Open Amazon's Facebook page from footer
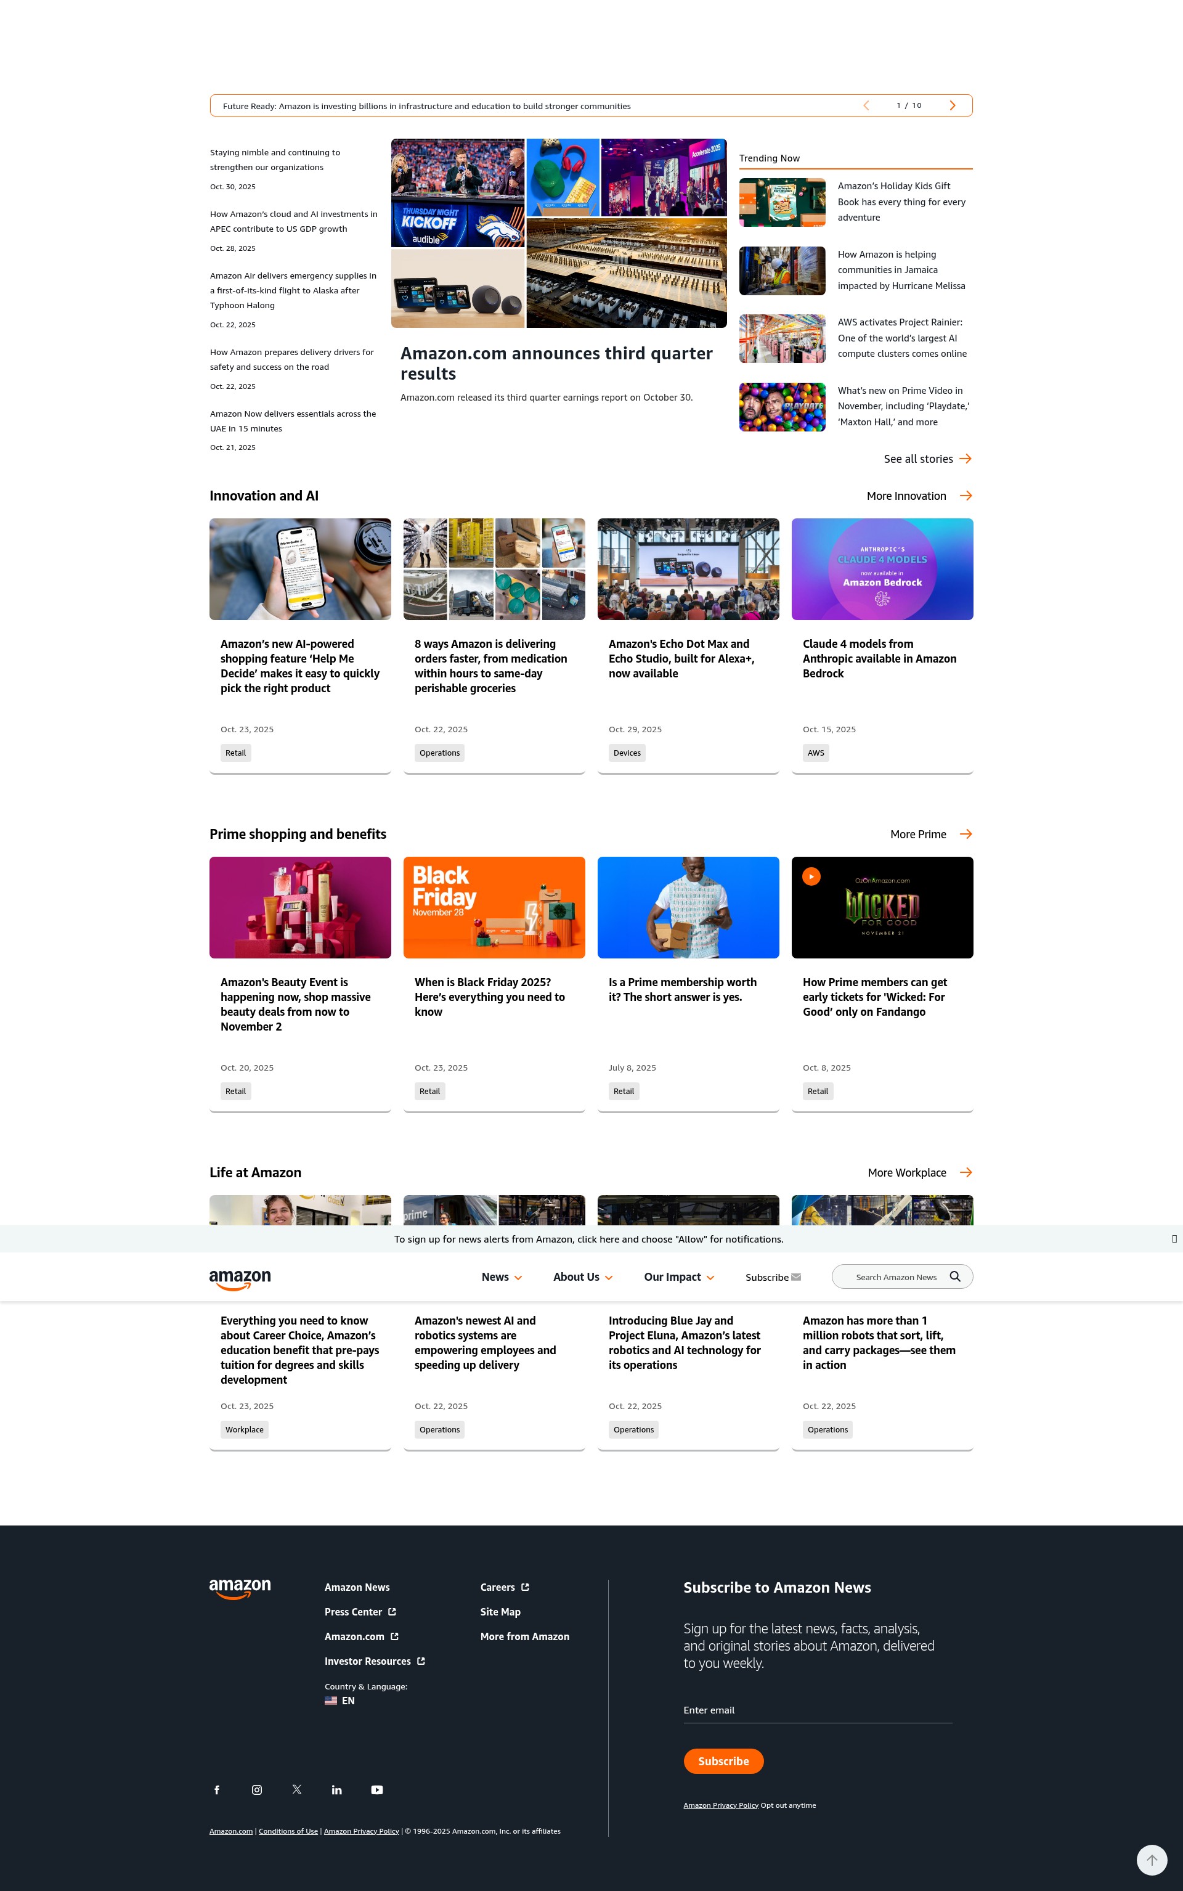This screenshot has height=1891, width=1183. pyautogui.click(x=217, y=1790)
